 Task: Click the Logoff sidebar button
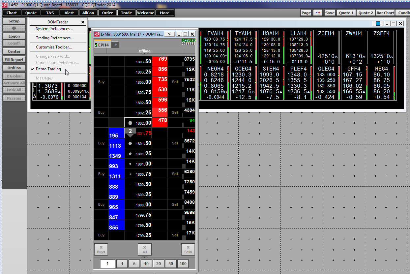(x=14, y=43)
